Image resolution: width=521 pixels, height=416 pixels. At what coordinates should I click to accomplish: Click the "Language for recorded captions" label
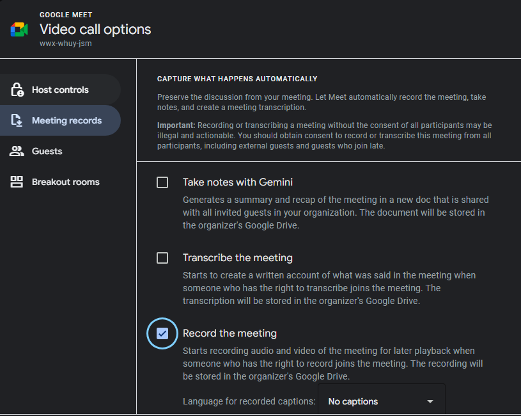pos(249,401)
